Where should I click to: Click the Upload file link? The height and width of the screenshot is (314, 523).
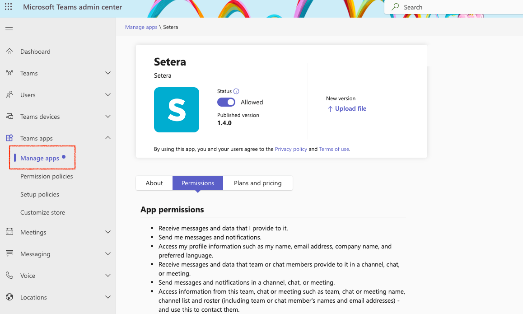coord(350,108)
